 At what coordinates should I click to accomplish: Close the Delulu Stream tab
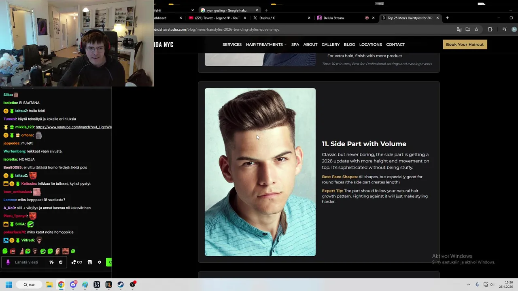373,18
